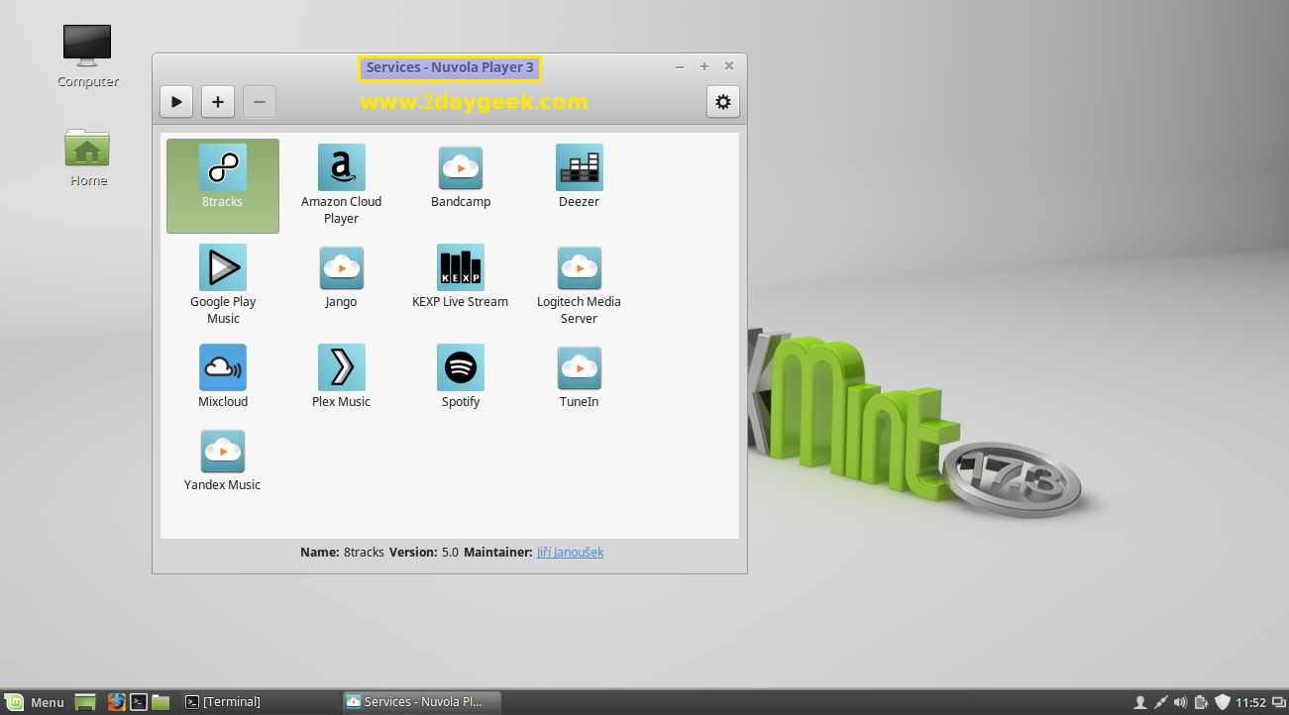Select the 8tracks service icon
The height and width of the screenshot is (715, 1289).
[x=223, y=167]
